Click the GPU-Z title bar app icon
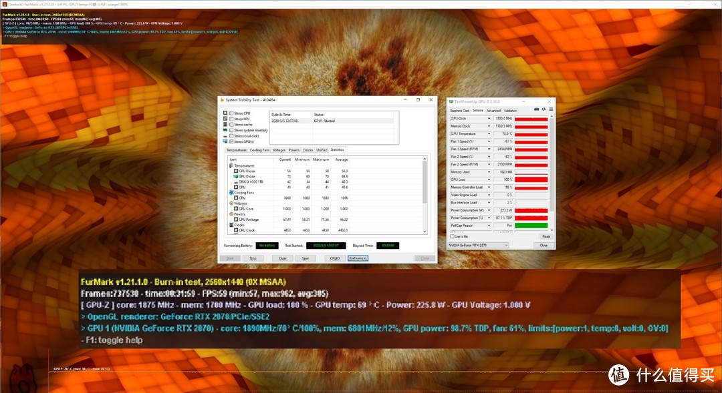 pyautogui.click(x=451, y=101)
